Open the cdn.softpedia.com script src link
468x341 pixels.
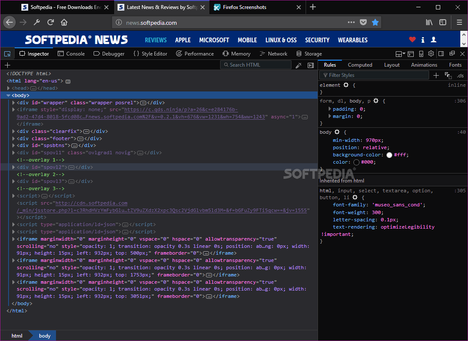[x=162, y=207]
